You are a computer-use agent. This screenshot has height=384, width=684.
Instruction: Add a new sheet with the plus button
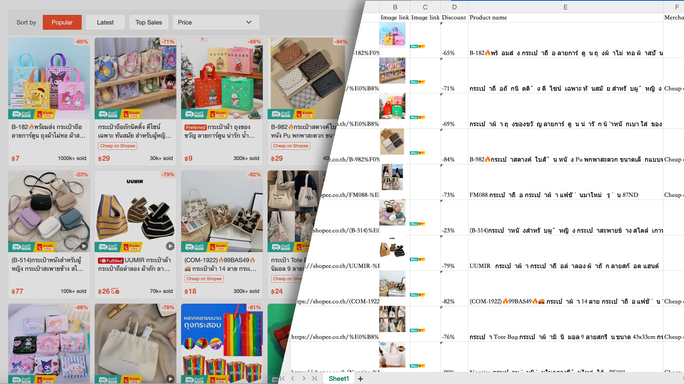point(361,379)
